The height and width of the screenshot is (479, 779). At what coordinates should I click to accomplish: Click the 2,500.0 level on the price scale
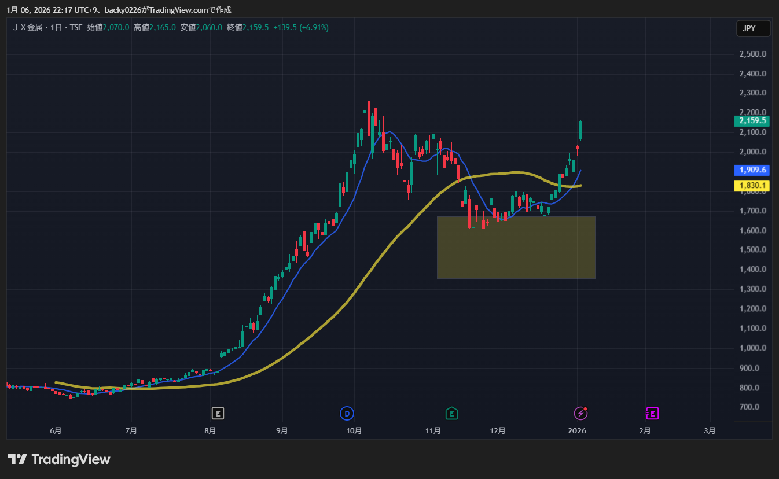752,54
